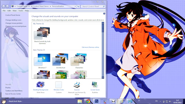
Task: Open File Explorer from taskbar
Action: [x=80, y=101]
